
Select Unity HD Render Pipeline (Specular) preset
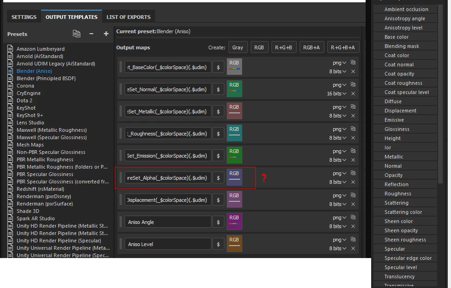tap(59, 241)
